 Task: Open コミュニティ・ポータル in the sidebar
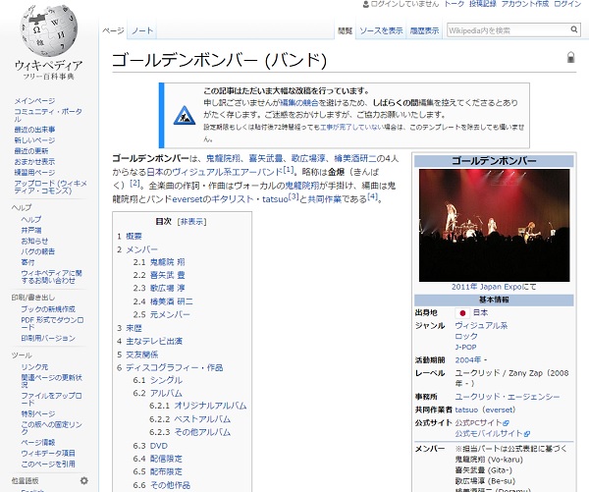[48, 115]
